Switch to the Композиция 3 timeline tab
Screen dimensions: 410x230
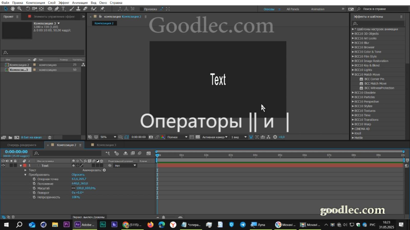coord(106,145)
